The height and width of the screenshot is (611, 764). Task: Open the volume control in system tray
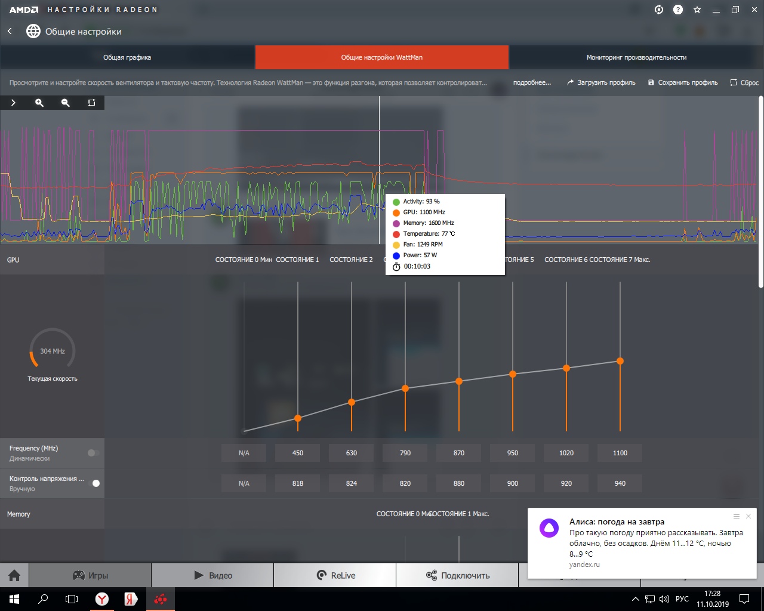664,599
